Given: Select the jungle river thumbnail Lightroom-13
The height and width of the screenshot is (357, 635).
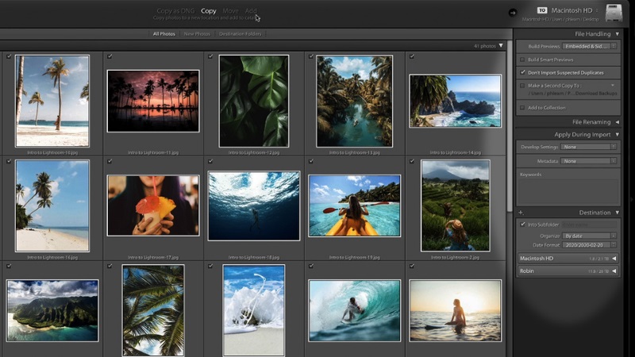Looking at the screenshot, I should [x=354, y=101].
